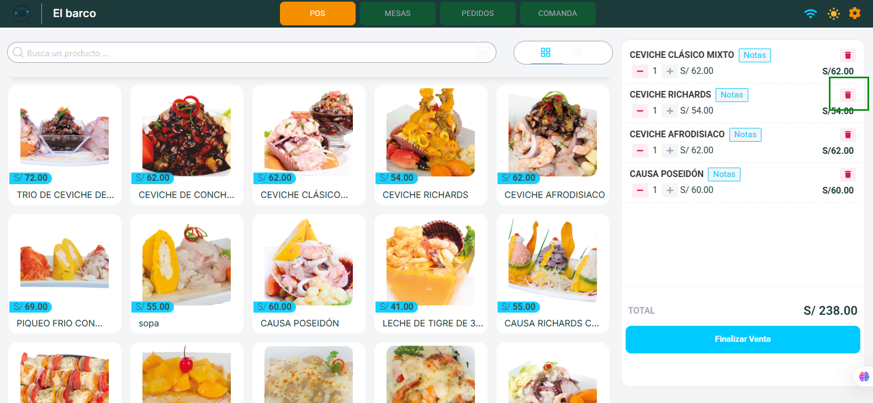Screen dimensions: 873x403
Task: Click Finalizar Venta button
Action: (x=743, y=339)
